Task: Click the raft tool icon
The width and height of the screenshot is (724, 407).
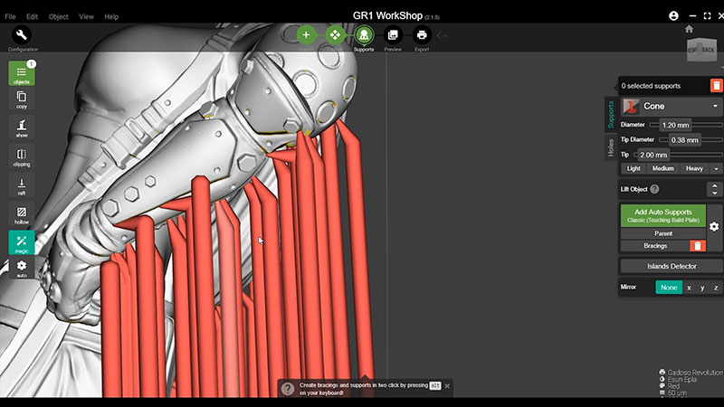Action: (x=22, y=186)
